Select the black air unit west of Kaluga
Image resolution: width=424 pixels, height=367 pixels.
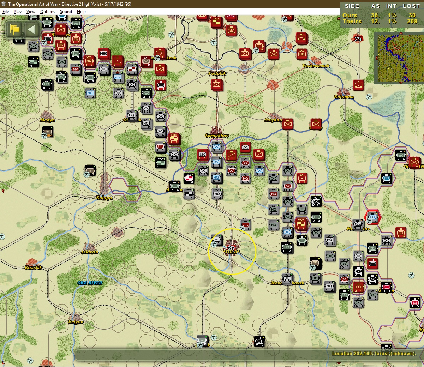(x=90, y=170)
